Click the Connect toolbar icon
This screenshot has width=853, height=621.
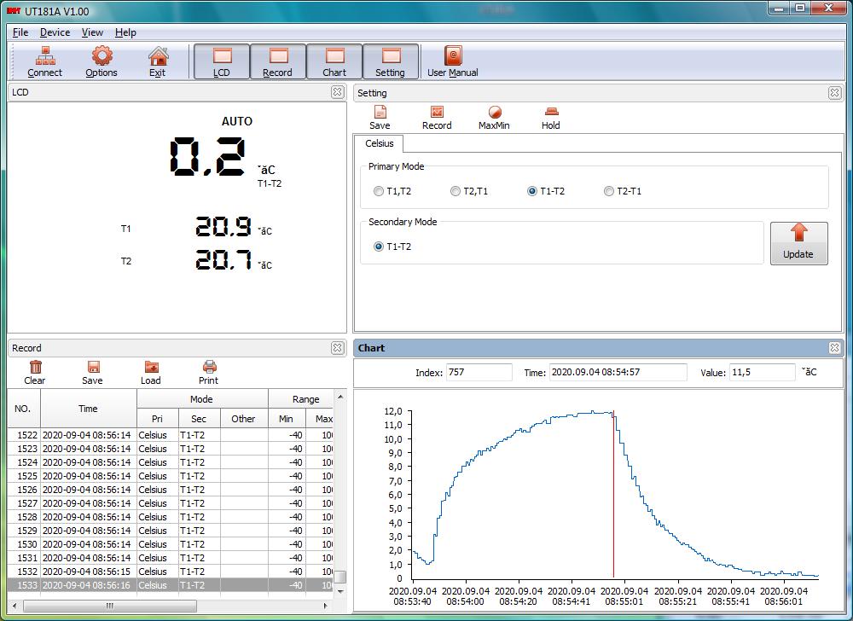point(44,61)
